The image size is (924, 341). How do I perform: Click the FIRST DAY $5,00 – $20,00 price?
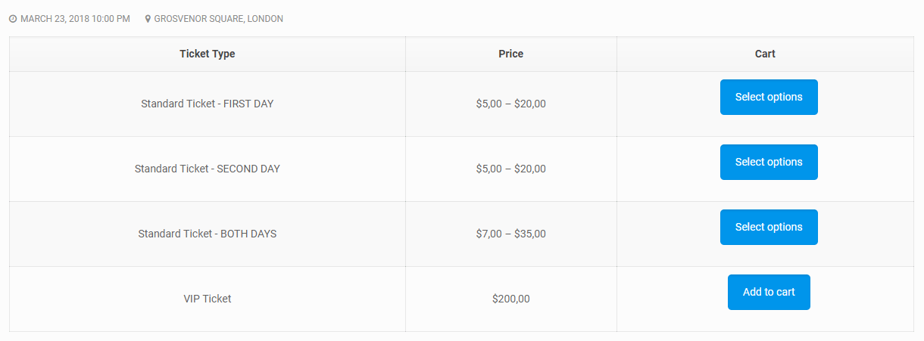click(510, 104)
